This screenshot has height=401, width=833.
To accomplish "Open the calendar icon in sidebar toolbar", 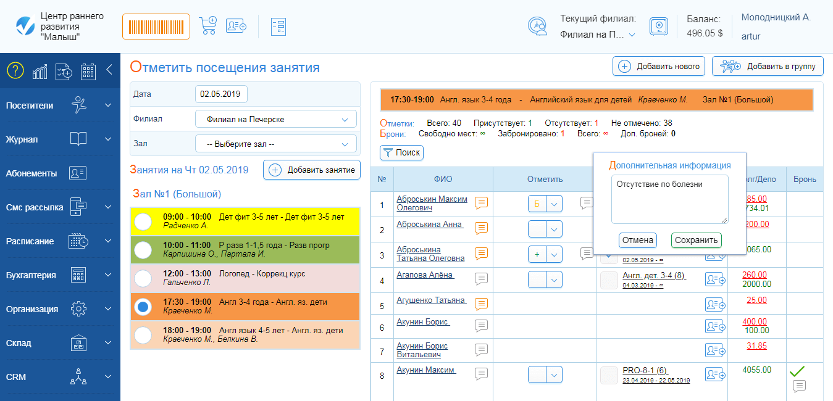I will [x=88, y=71].
